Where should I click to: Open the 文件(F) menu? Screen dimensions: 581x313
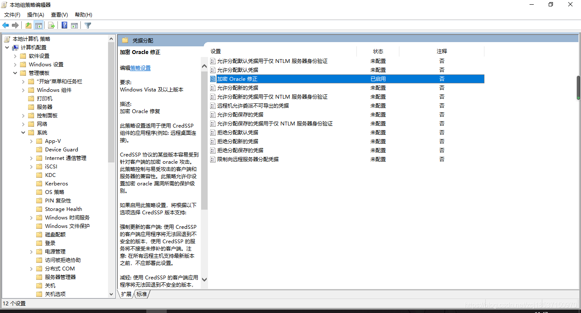point(12,14)
